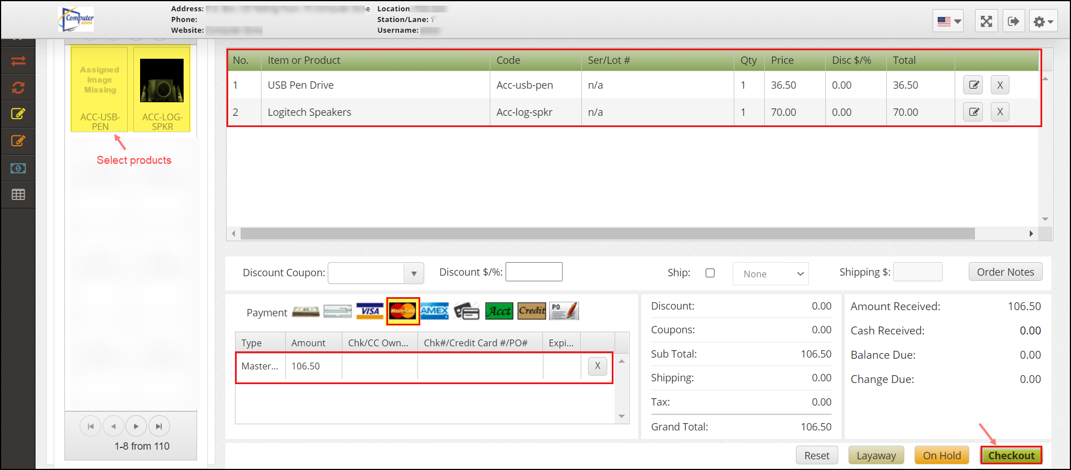This screenshot has height=470, width=1071.
Task: Open the Discount Coupon dropdown arrow
Action: 414,273
